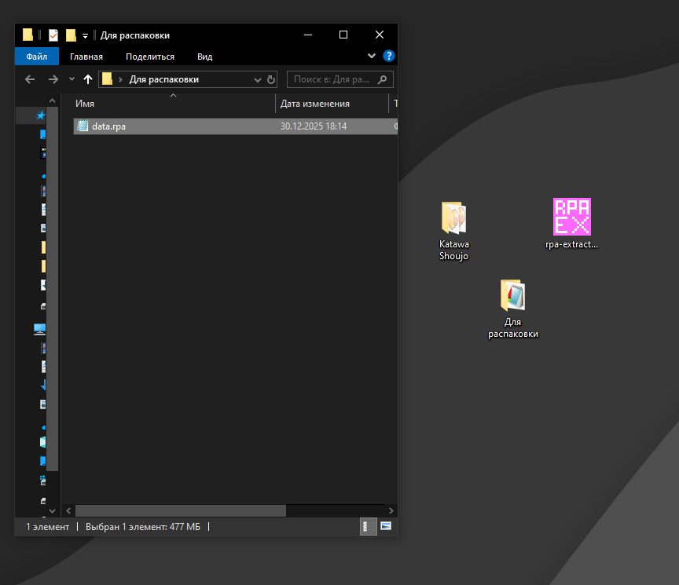Select the data.rpa file name

point(108,126)
